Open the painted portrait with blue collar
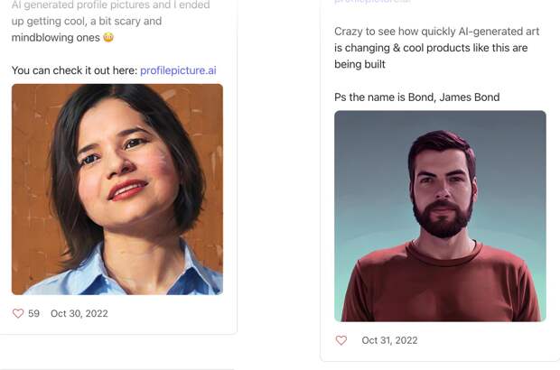 click(117, 190)
